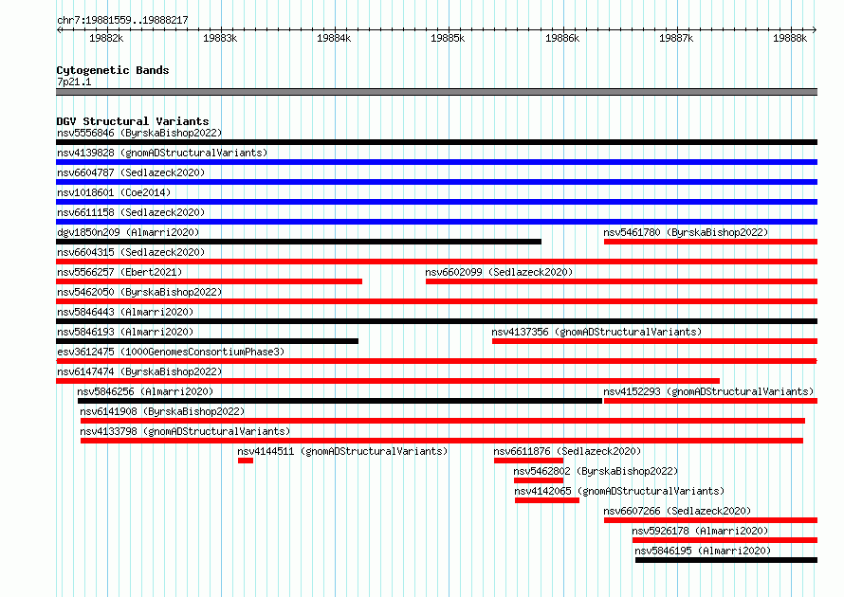Screen dimensions: 844x597
Task: Click the small red bar for nsv4144511
Action: [x=246, y=461]
